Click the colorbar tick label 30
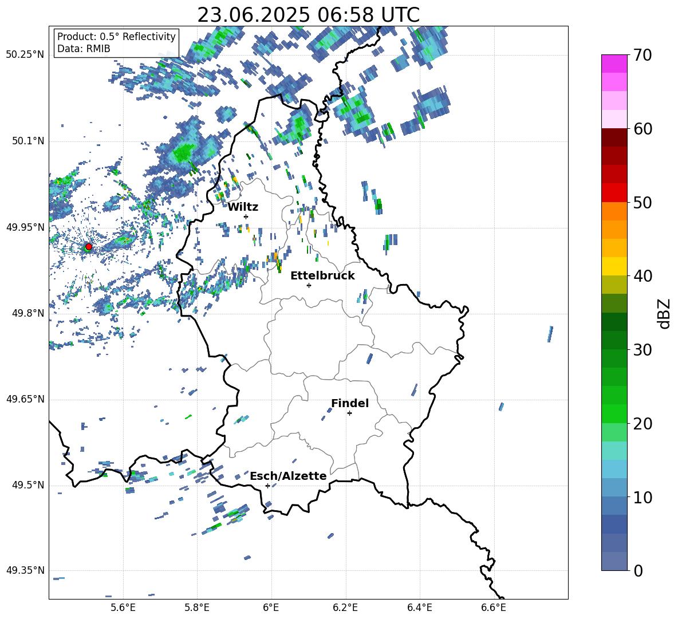The width and height of the screenshot is (678, 619). (x=643, y=349)
